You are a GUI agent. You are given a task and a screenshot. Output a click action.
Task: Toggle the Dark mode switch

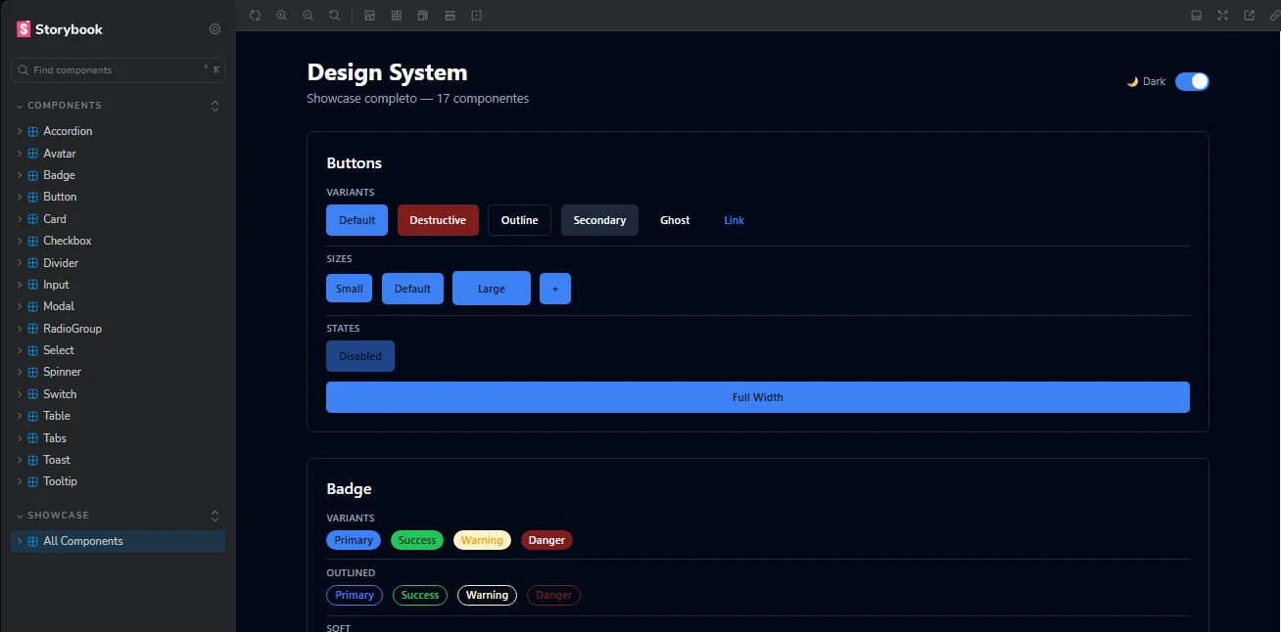pyautogui.click(x=1192, y=81)
